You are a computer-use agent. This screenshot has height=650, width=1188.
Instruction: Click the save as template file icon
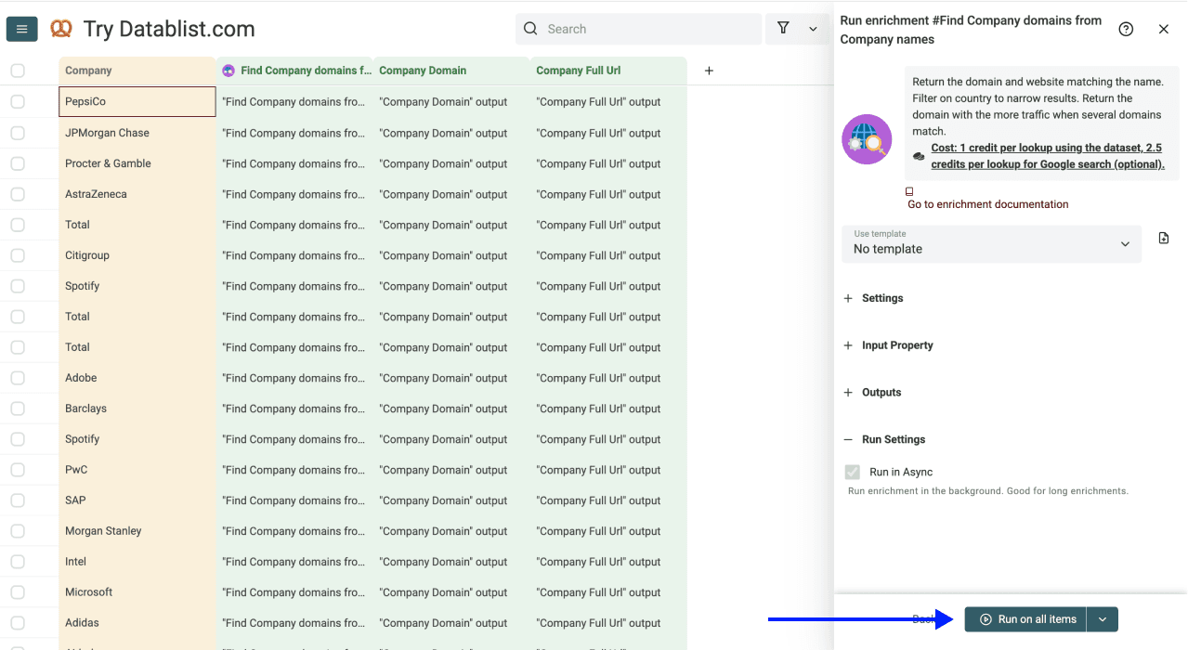(1163, 238)
